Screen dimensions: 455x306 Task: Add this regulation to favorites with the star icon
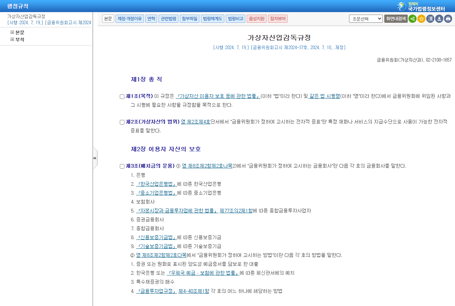[421, 19]
